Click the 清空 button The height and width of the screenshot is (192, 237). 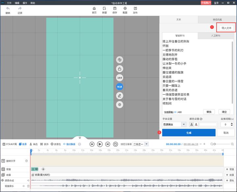pyautogui.click(x=224, y=112)
